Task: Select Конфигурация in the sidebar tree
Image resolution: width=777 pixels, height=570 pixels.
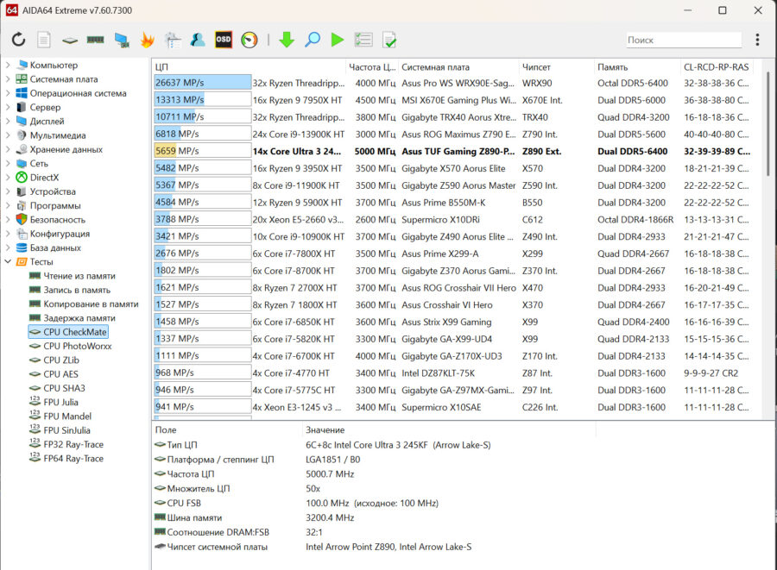Action: 60,234
